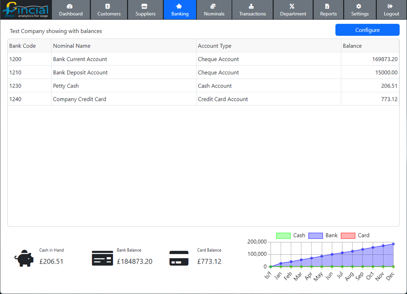Click the Jun bank data point
Image resolution: width=407 pixels, height=294 pixels.
(x=332, y=254)
